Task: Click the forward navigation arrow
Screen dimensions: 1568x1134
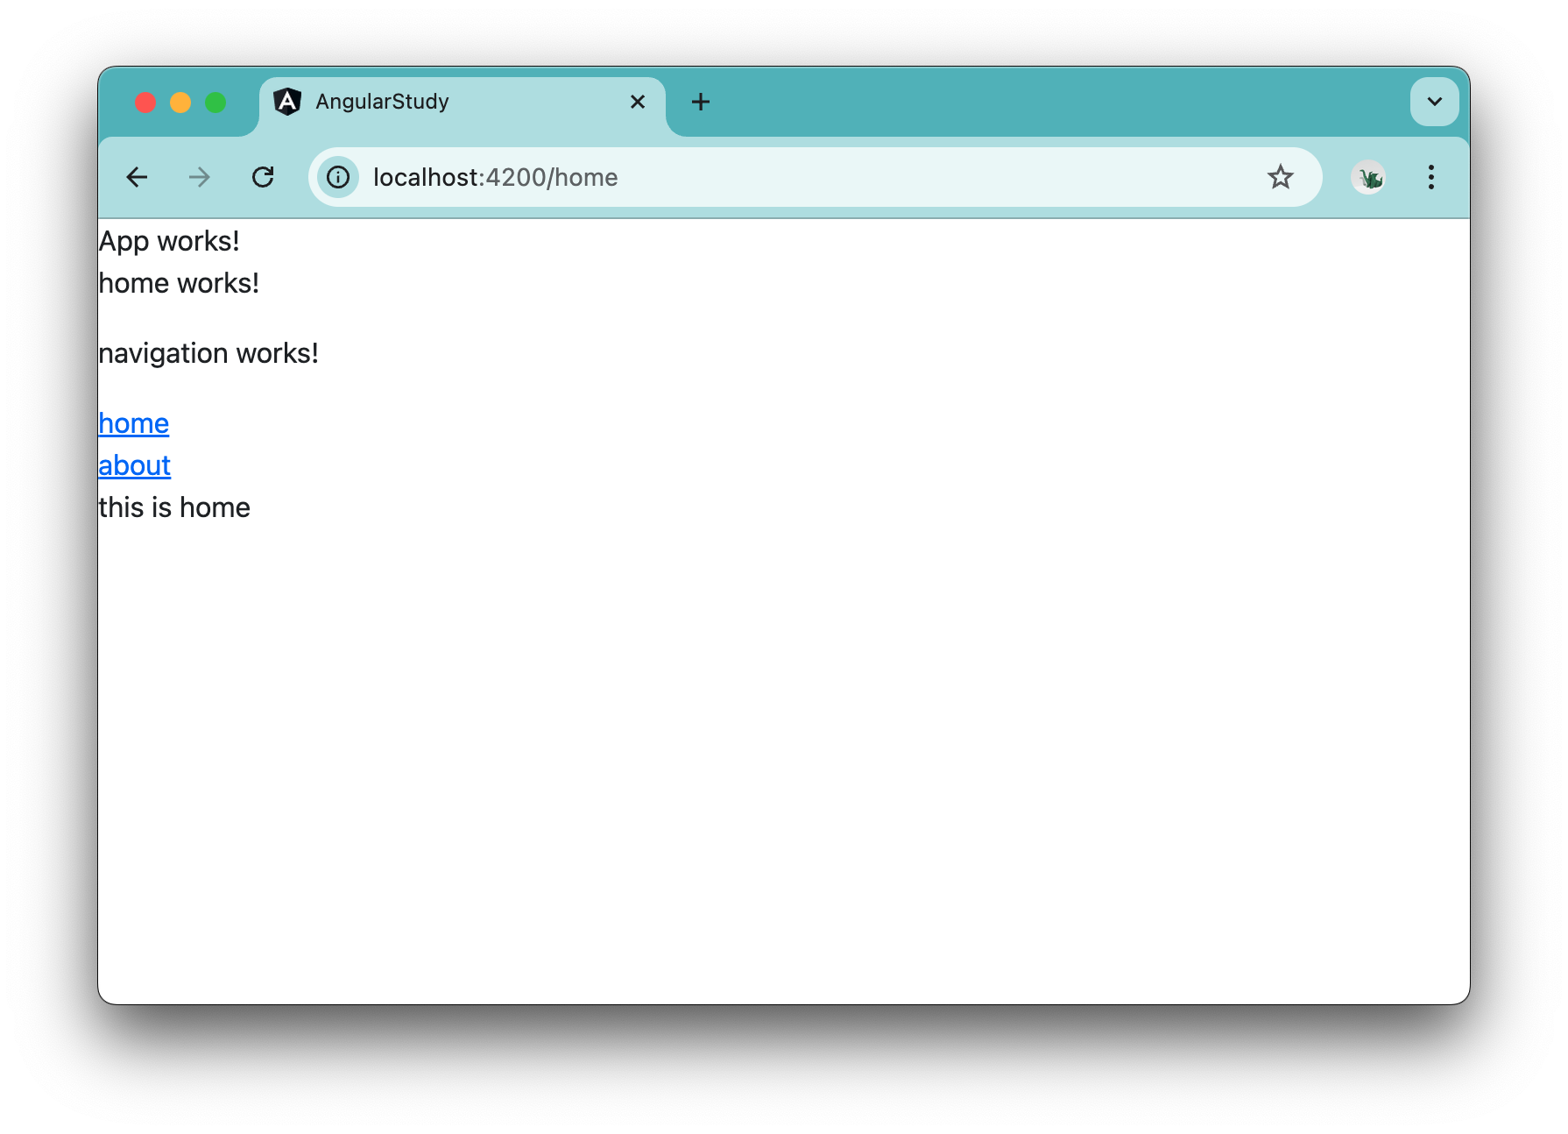Action: click(200, 177)
